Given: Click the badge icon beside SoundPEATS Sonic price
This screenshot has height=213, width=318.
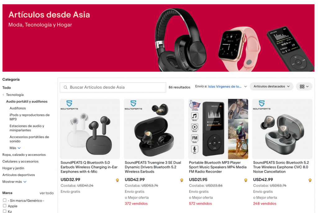Looking at the screenshot, I should point(310,180).
